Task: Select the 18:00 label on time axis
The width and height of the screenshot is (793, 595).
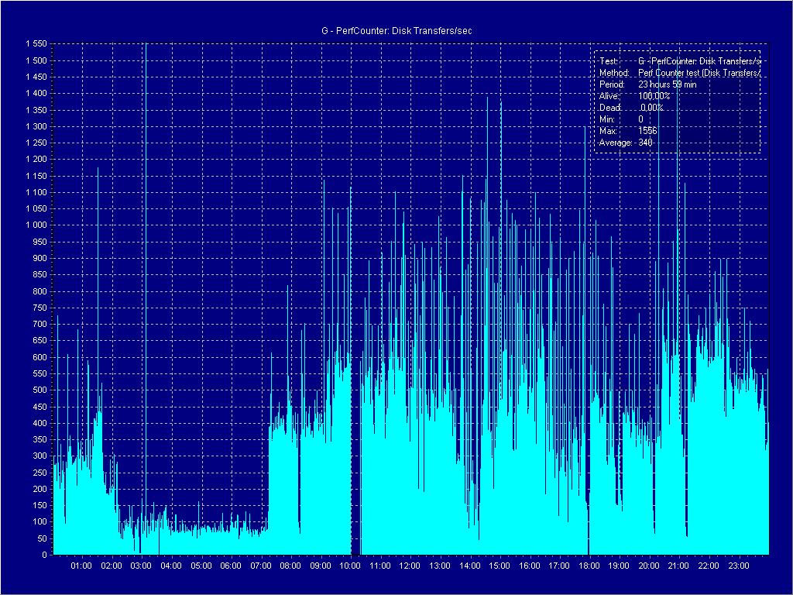Action: point(589,566)
